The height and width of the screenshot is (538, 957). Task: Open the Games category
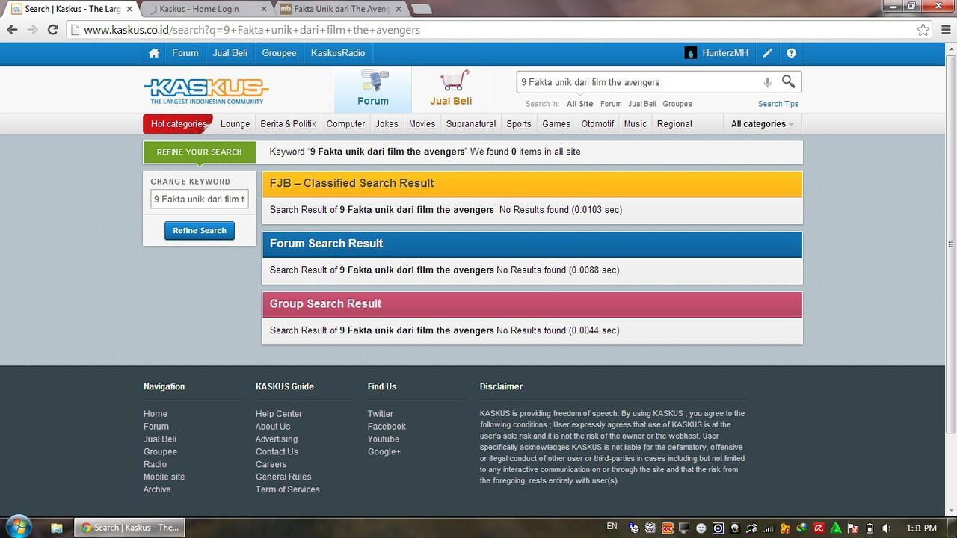556,124
